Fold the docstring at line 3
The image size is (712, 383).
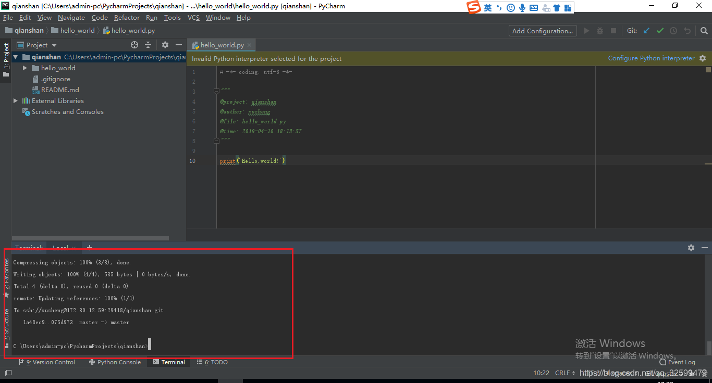(216, 92)
